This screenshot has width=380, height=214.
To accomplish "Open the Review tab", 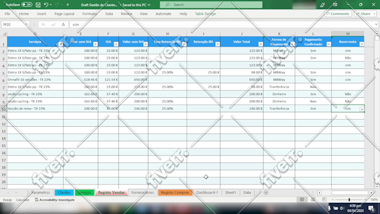I will [126, 14].
